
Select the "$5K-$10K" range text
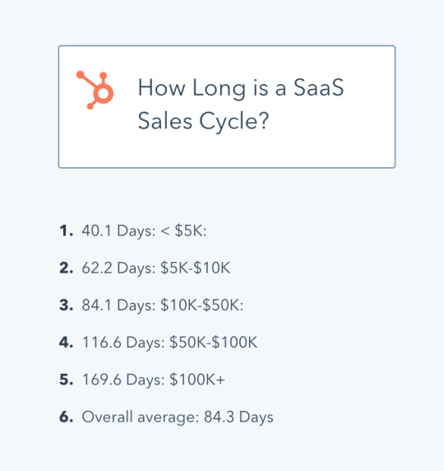tap(196, 268)
